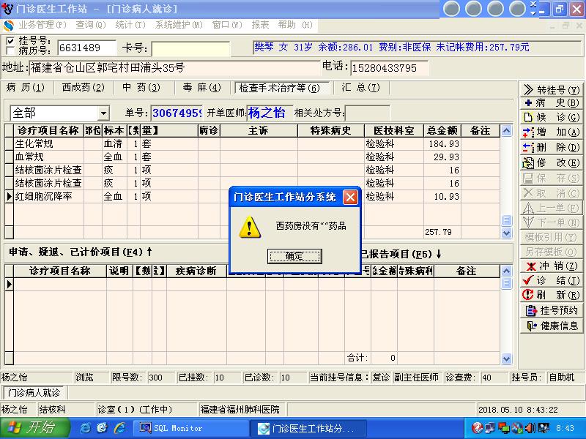Viewport: 586px width, 439px height.
Task: Click the application logo icon in the menu bar
Action: click(8, 26)
